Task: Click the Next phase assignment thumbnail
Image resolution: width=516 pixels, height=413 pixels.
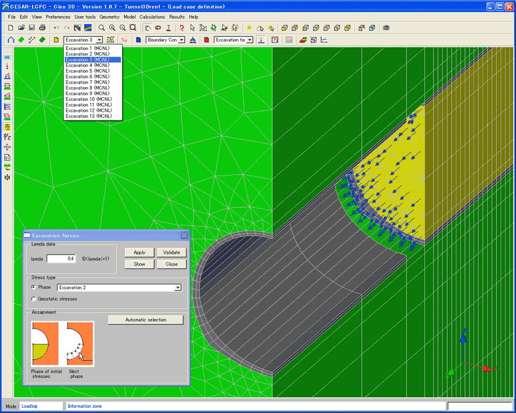Action: point(80,344)
